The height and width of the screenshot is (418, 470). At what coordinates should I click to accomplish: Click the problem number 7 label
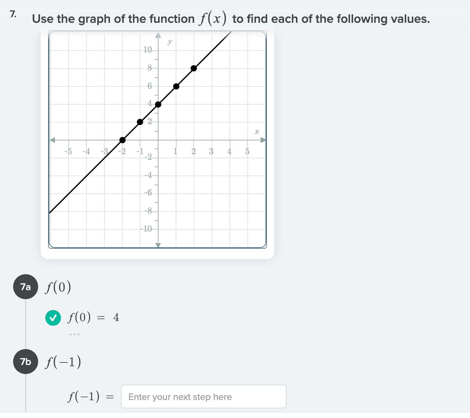tap(13, 14)
